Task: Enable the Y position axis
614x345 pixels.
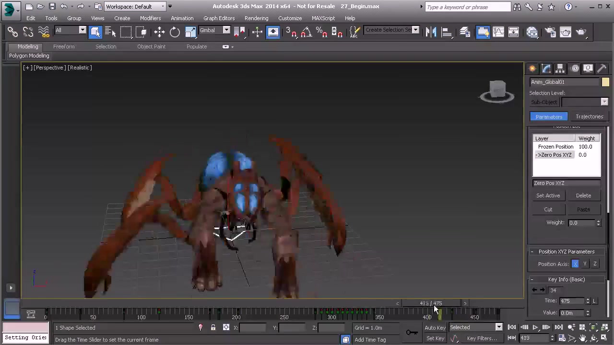Action: point(585,264)
